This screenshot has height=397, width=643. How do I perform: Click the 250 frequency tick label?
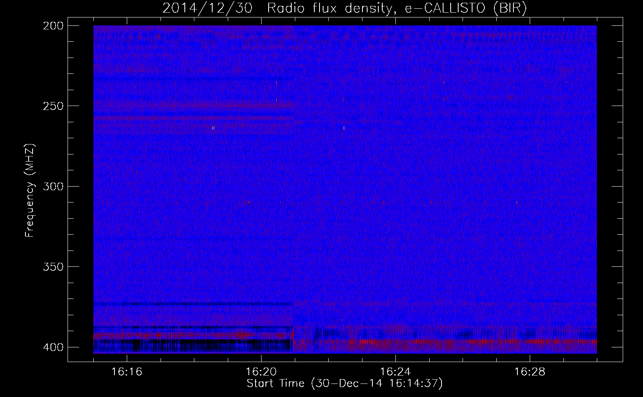(x=53, y=106)
